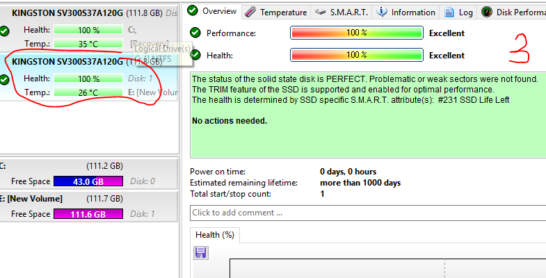Image resolution: width=546 pixels, height=278 pixels.
Task: Click the 'Excellent' rating beside Performance
Action: [447, 33]
